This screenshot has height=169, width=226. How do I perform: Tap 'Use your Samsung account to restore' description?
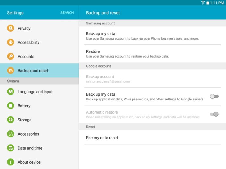coord(127,56)
